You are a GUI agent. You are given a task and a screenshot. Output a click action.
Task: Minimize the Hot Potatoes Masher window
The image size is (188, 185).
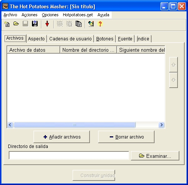pyautogui.click(x=164, y=6)
